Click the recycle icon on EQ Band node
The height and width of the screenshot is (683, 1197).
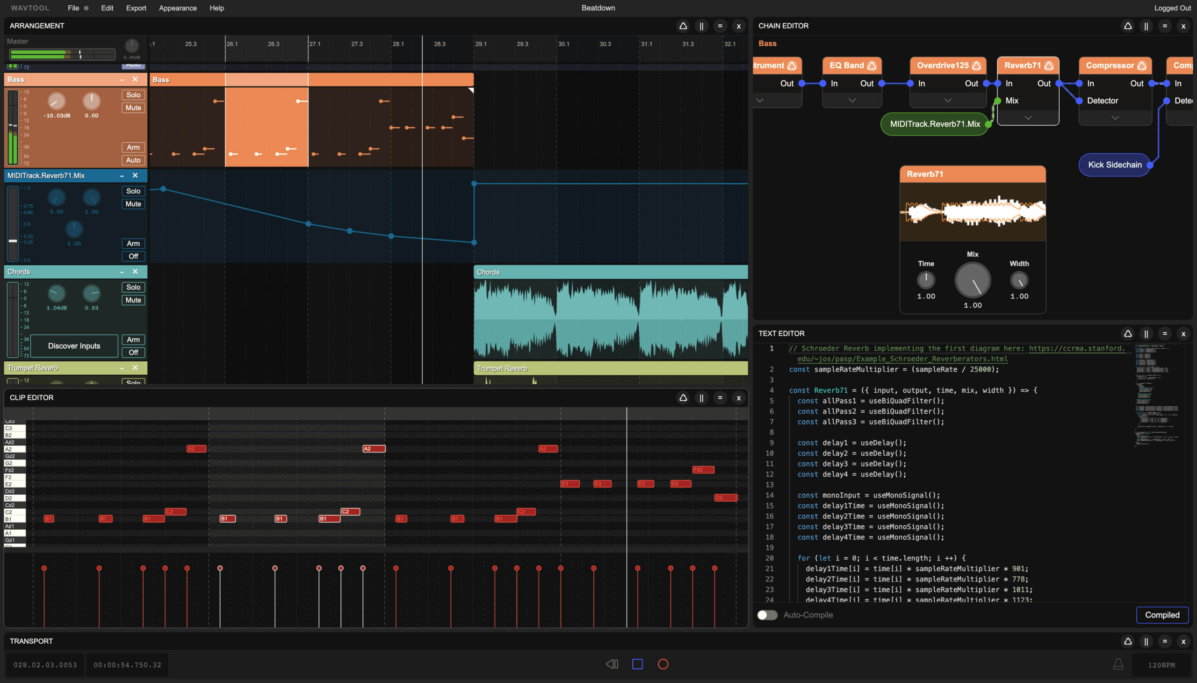(x=872, y=65)
